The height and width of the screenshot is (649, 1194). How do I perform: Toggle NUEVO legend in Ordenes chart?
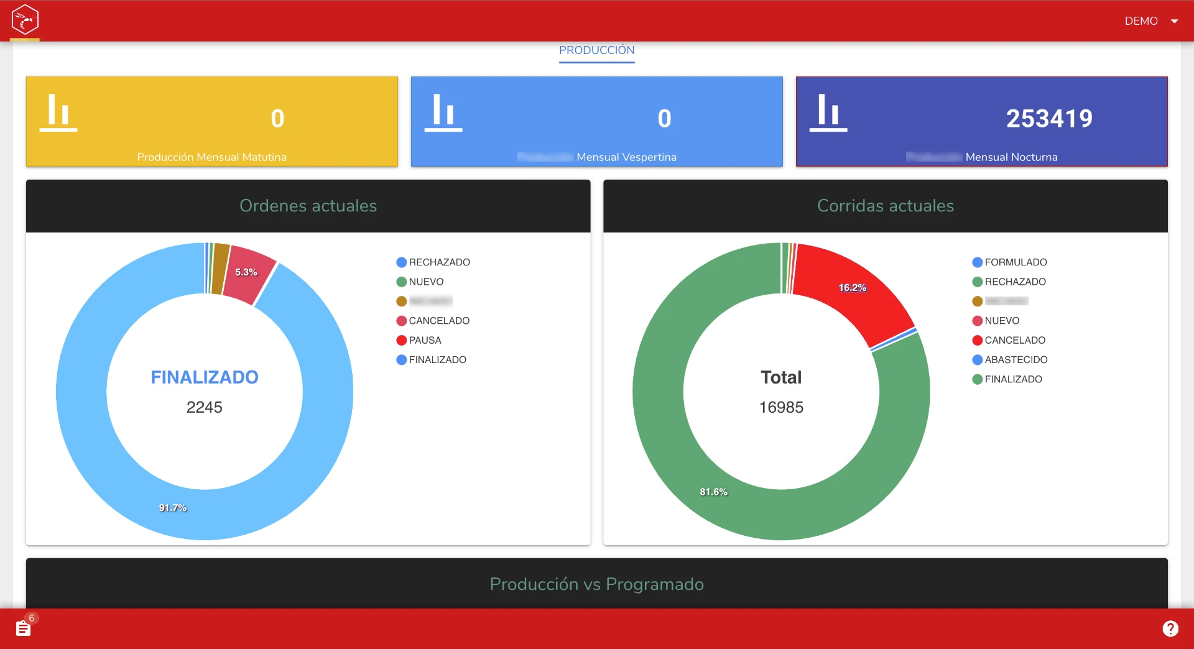[420, 282]
